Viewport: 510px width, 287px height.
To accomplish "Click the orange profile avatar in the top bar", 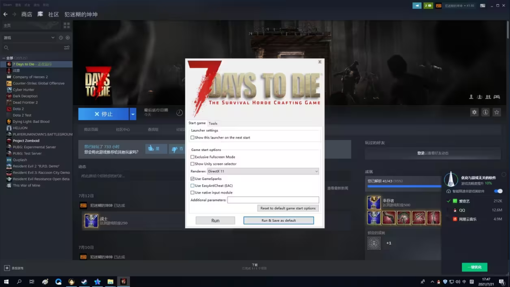I will click(438, 5).
